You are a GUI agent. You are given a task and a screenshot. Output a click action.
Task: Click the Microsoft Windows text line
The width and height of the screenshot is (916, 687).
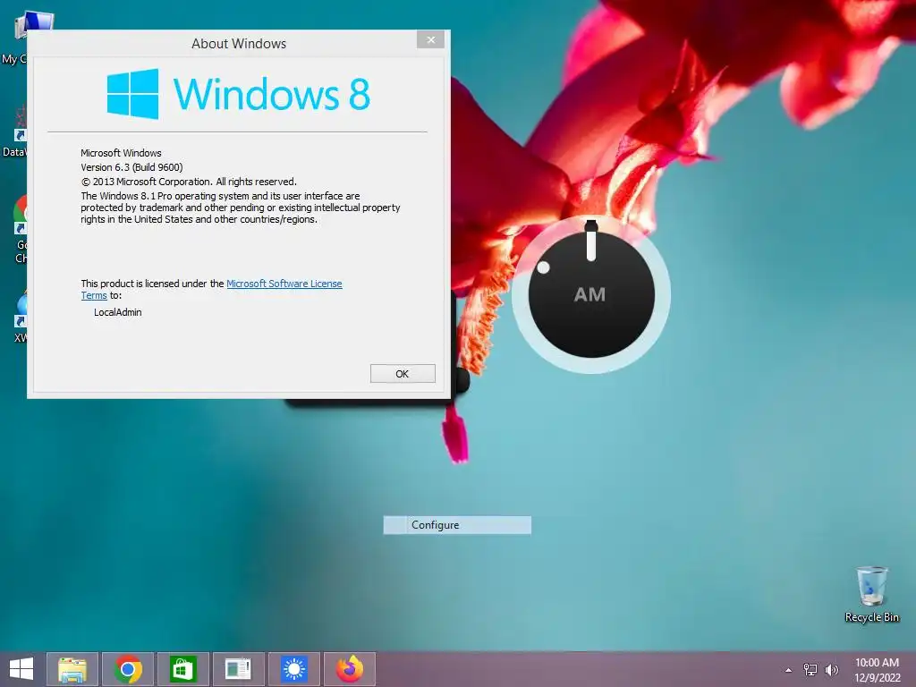121,153
